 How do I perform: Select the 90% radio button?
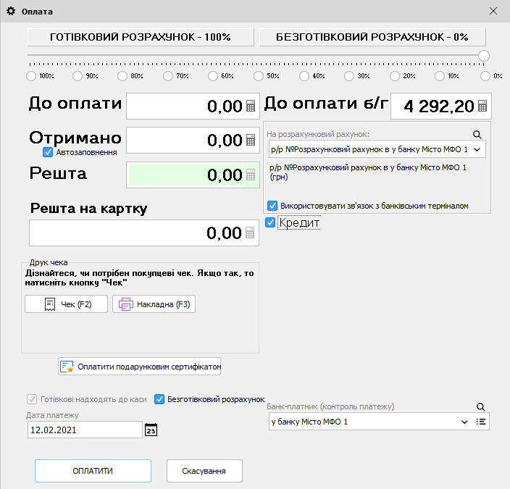click(x=78, y=76)
